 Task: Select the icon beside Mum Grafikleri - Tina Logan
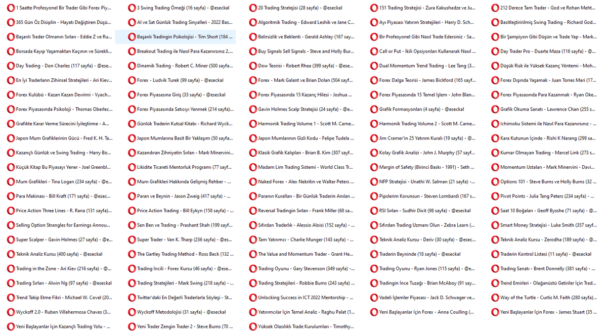11,182
